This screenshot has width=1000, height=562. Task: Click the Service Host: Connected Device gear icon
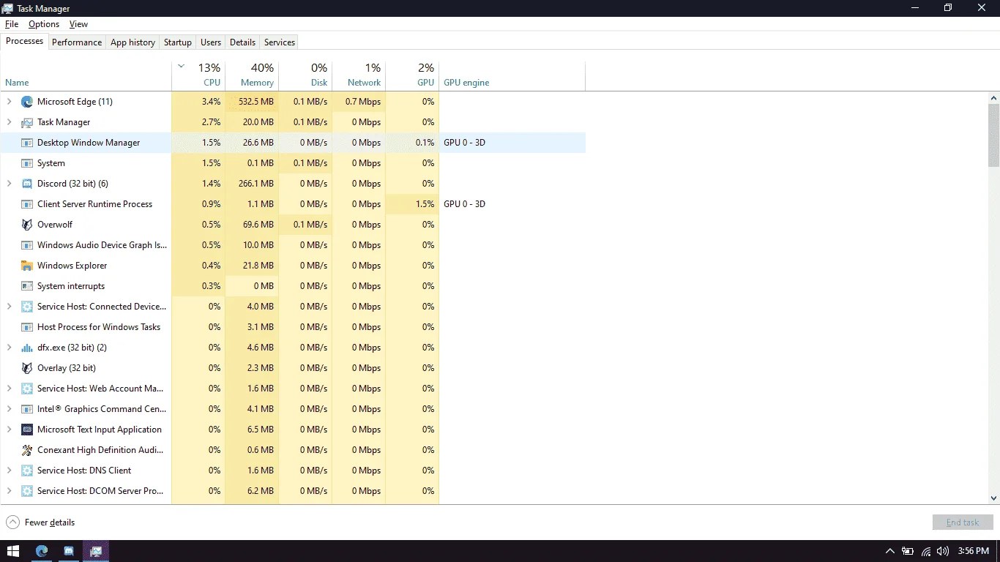pos(27,307)
